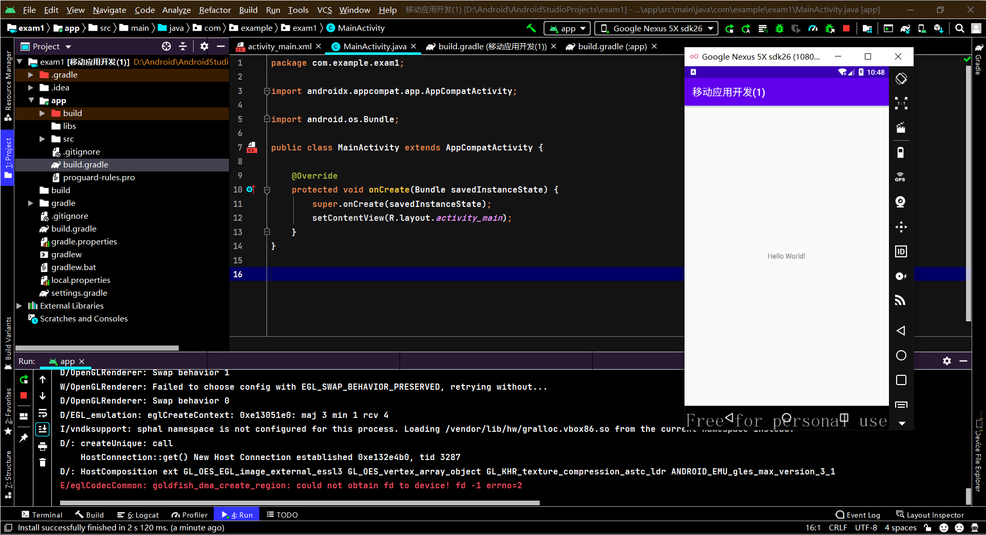
Task: Toggle the Pin Tab icon in Run panel
Action: 24,438
